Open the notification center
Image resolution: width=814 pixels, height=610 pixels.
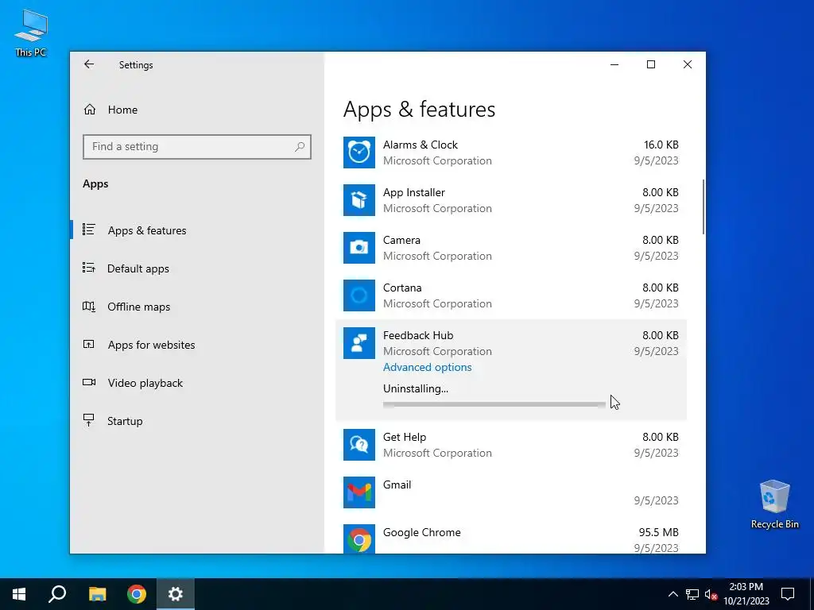point(788,594)
